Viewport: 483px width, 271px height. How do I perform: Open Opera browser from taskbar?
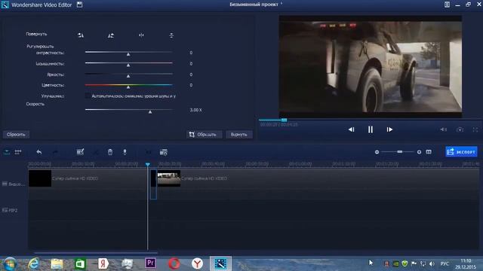(174, 263)
